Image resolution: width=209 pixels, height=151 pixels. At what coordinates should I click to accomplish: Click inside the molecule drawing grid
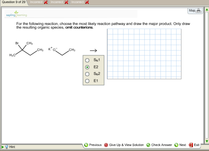pyautogui.click(x=144, y=54)
